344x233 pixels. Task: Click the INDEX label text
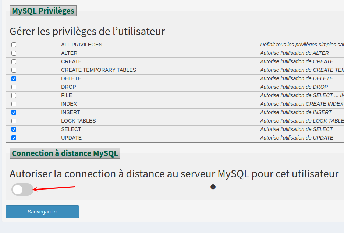[x=69, y=104]
